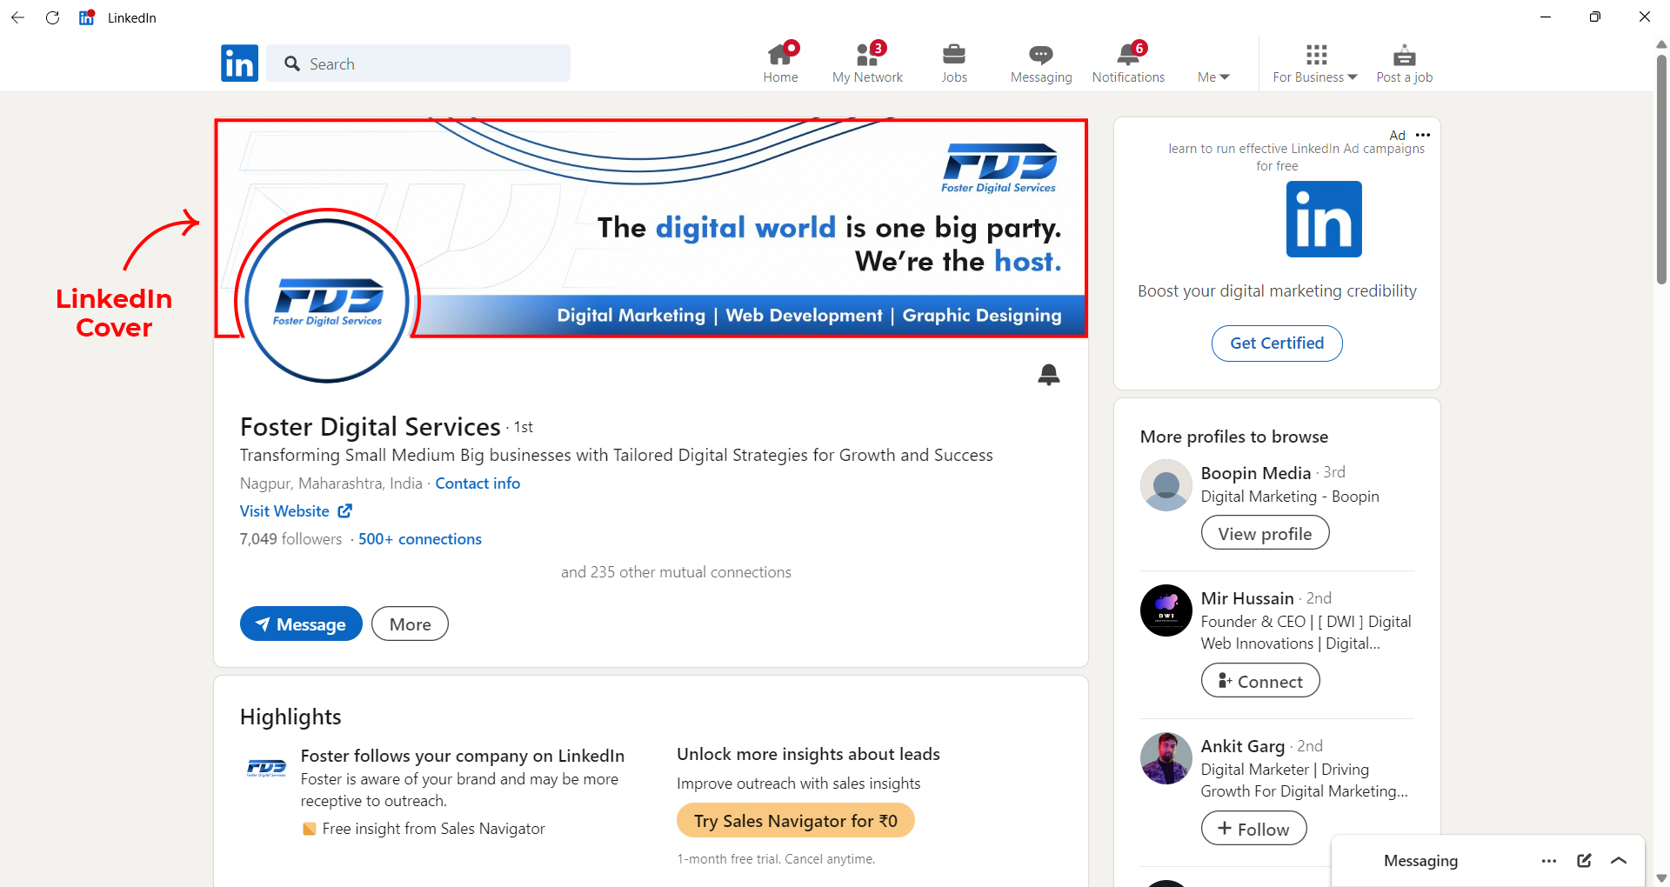Click the Search input field

418,63
